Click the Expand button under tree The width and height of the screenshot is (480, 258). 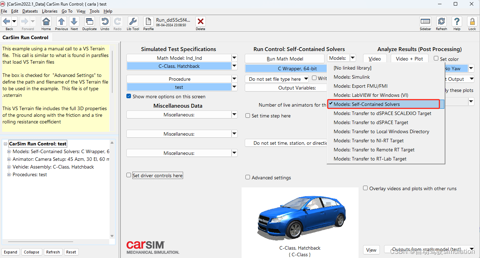(11, 252)
